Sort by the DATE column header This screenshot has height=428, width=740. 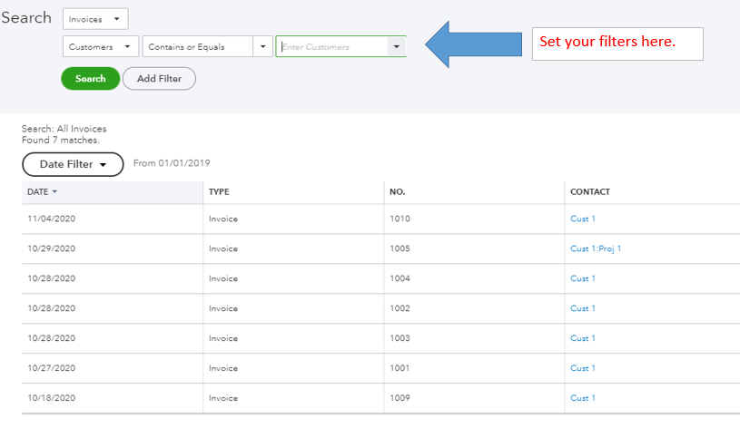click(x=42, y=192)
